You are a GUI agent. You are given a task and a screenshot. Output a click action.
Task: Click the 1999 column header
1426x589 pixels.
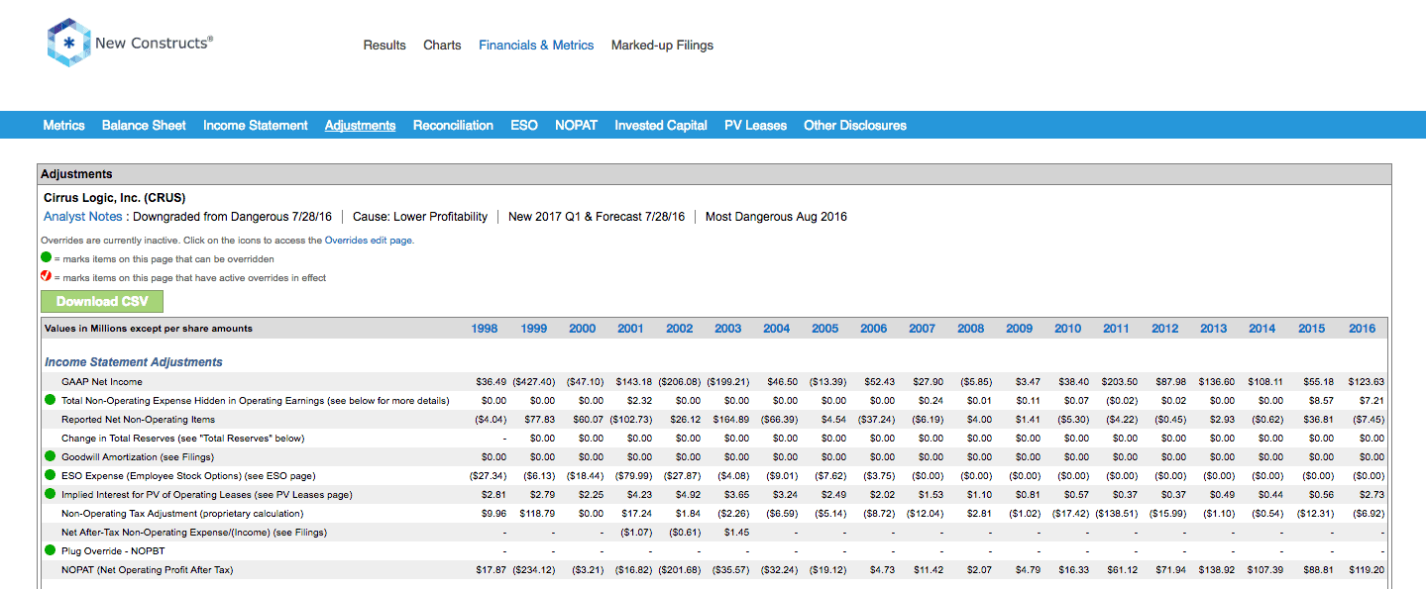(x=532, y=329)
